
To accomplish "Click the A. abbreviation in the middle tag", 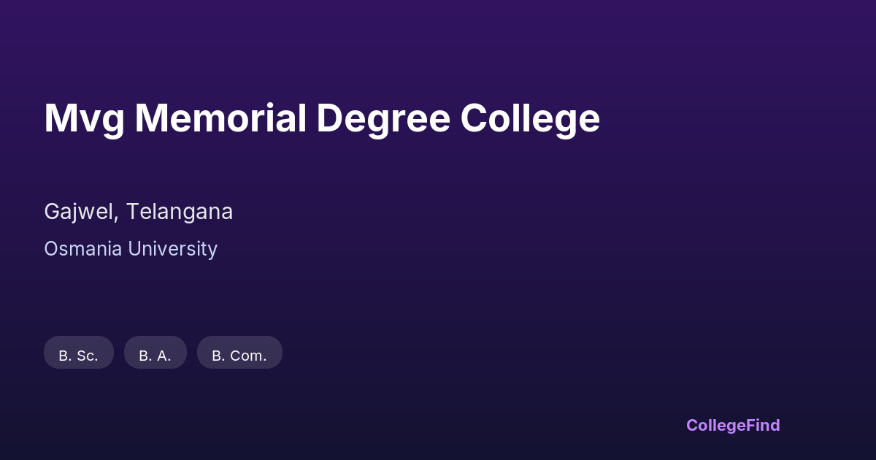I will [164, 356].
